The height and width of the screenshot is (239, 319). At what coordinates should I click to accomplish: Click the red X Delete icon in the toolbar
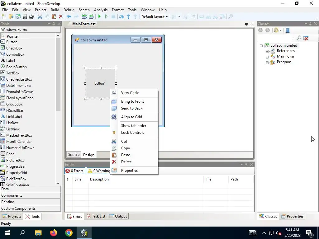tap(61, 17)
